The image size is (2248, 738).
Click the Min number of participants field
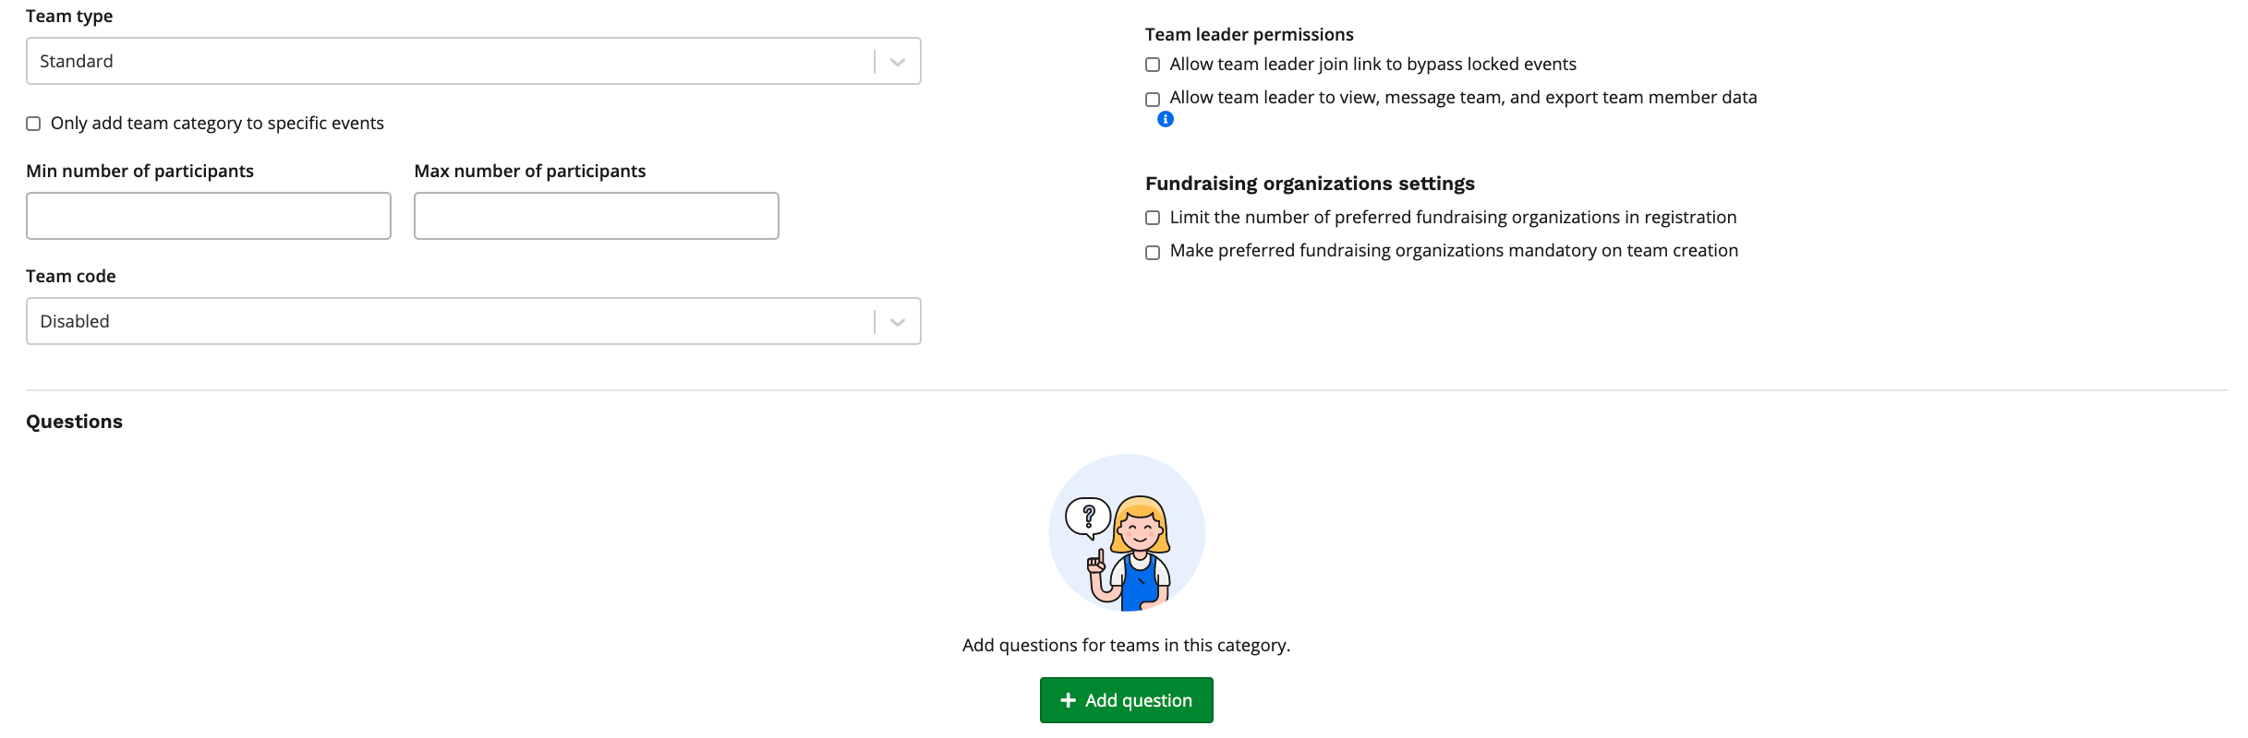click(209, 216)
